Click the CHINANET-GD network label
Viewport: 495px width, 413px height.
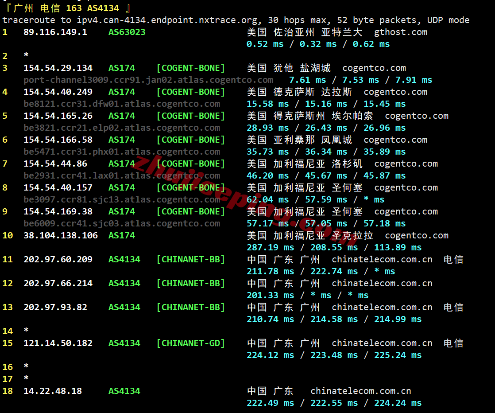coord(191,343)
